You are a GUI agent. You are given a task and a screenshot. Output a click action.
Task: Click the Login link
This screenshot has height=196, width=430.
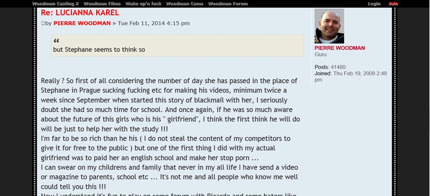coord(374,4)
